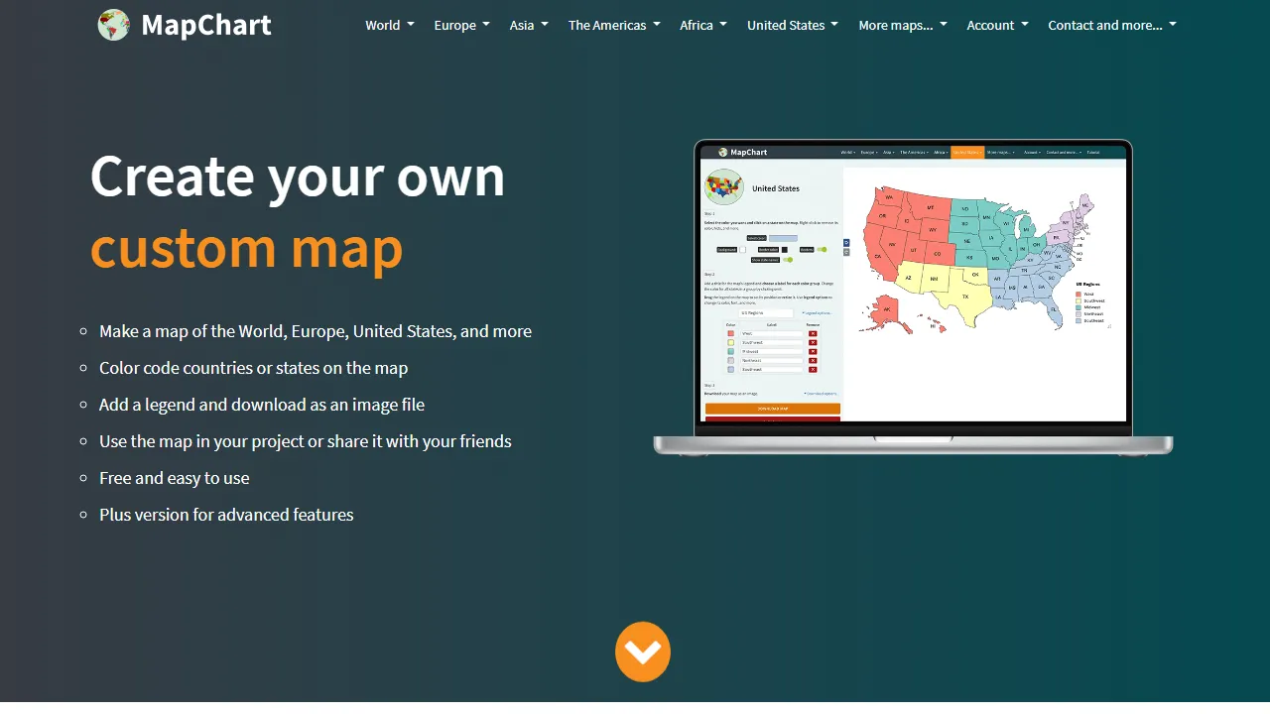Toggle Show abbreviations in the preview
1270x714 pixels.
click(789, 260)
